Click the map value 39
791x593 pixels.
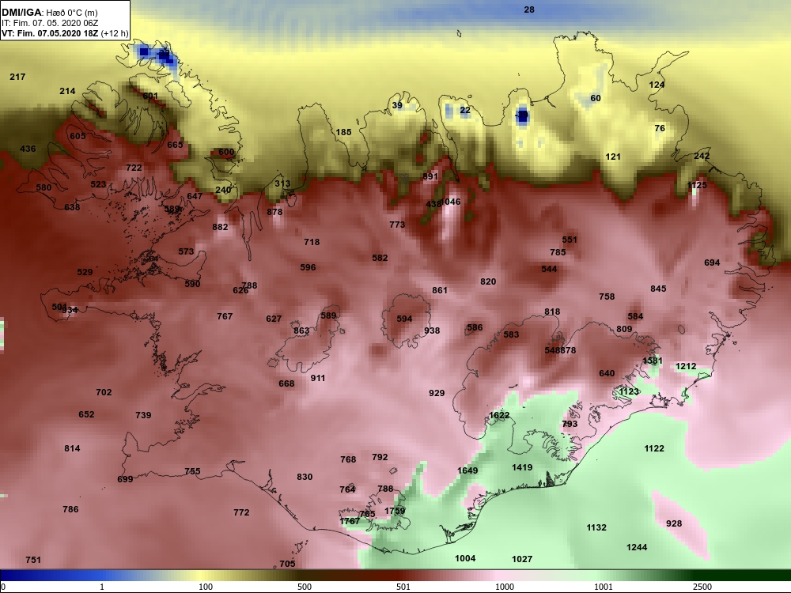[398, 105]
